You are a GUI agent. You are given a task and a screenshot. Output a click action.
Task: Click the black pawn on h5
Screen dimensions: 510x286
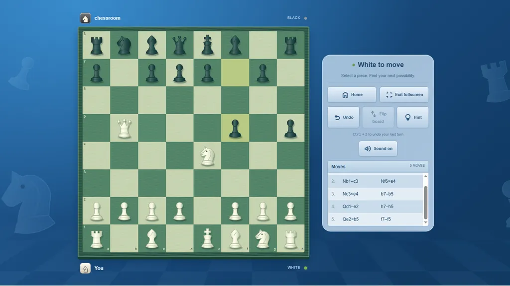[290, 128]
